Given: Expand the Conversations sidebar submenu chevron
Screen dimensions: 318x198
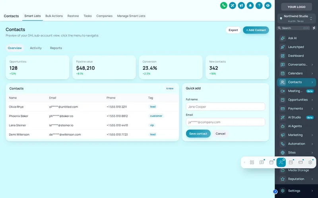Looking at the screenshot, I should 312,65.
